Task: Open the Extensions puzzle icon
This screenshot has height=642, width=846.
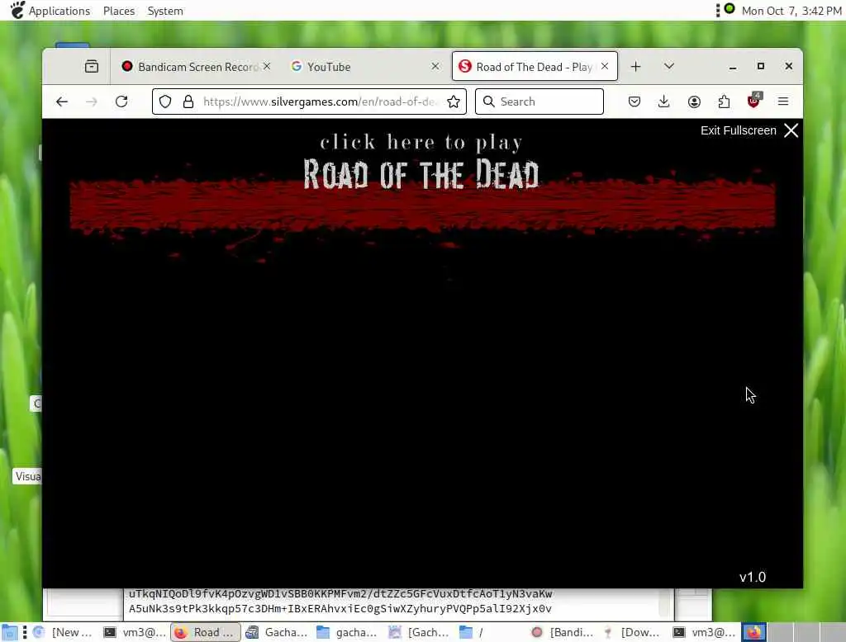Action: [724, 101]
